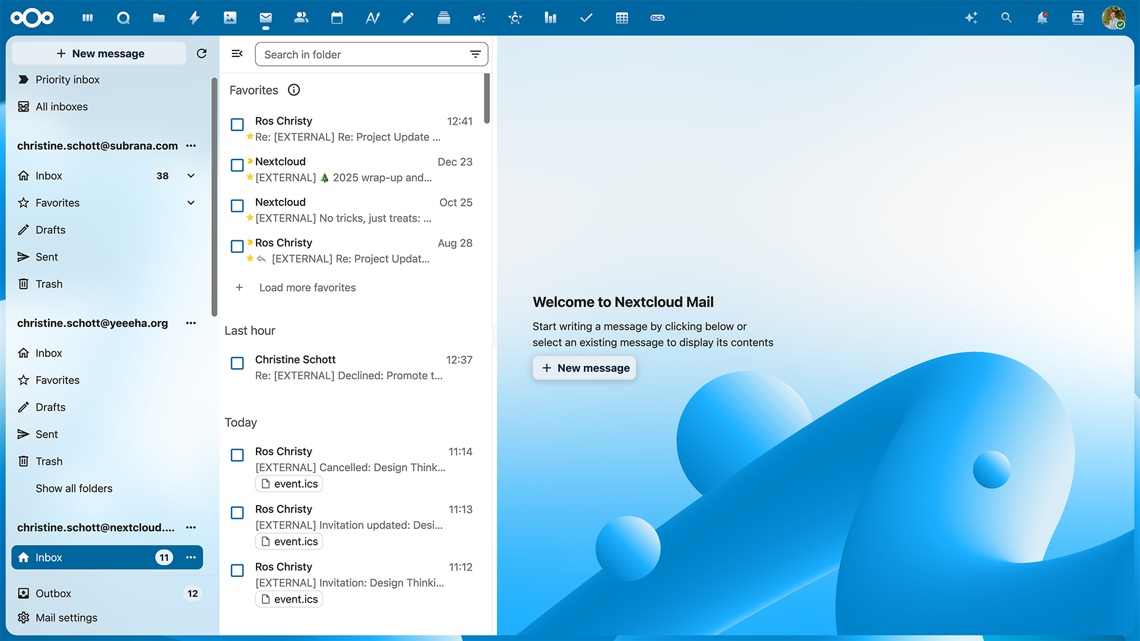Open the Nextcloud Assistant sparkle icon

click(971, 18)
